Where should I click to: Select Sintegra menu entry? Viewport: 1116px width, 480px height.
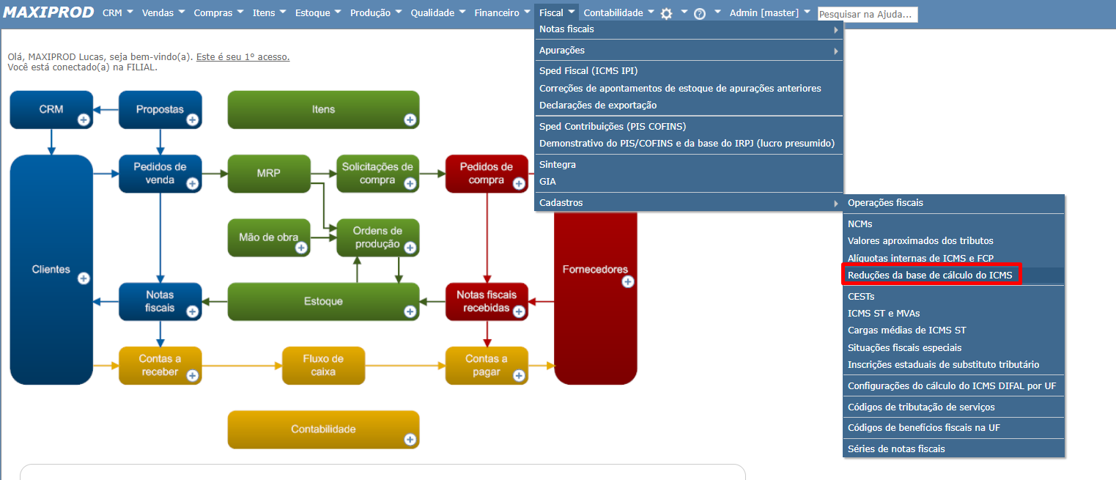689,165
